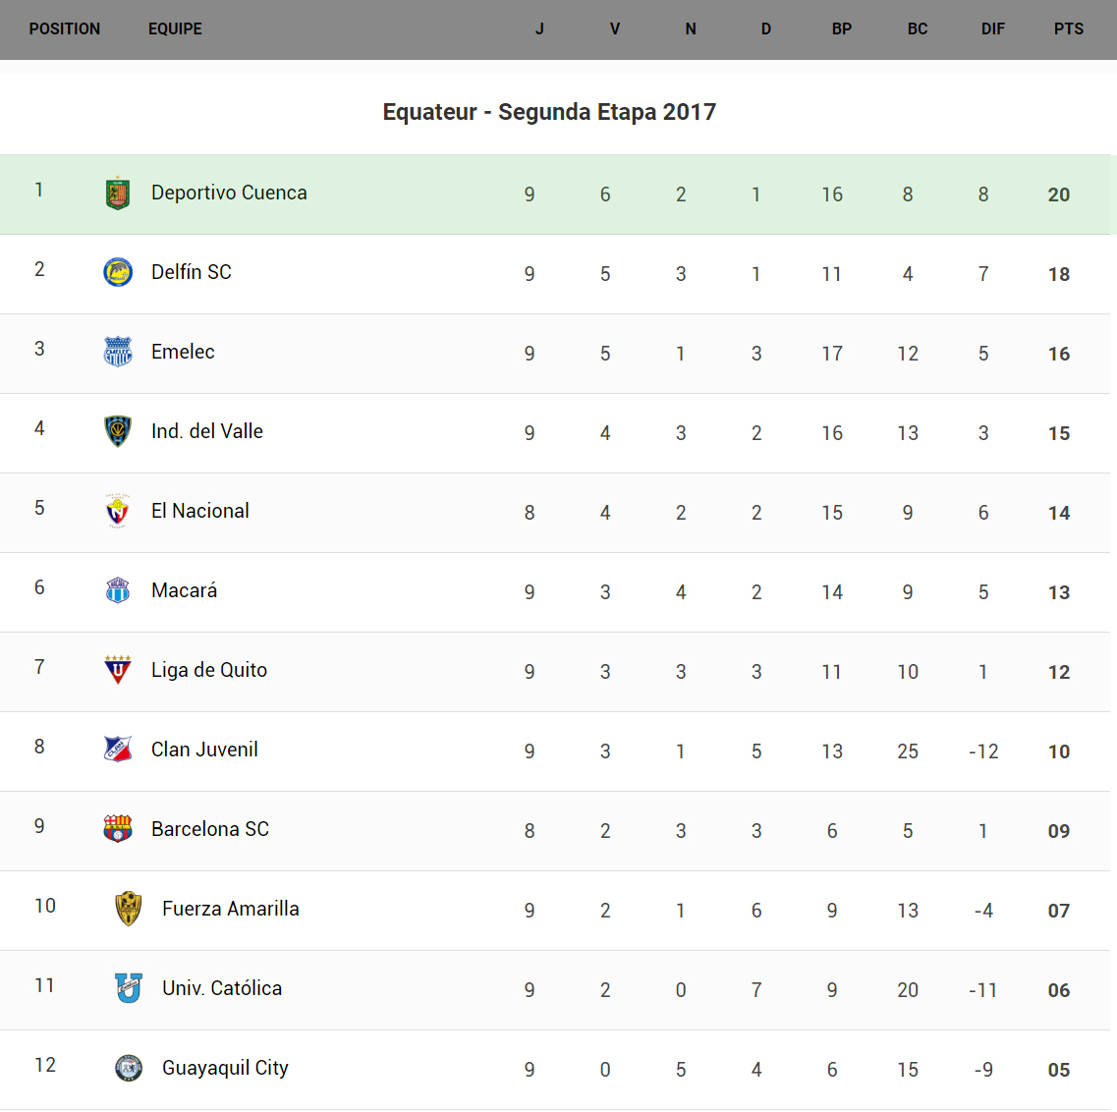Click the Emelec club badge
This screenshot has width=1117, height=1112.
(x=118, y=352)
